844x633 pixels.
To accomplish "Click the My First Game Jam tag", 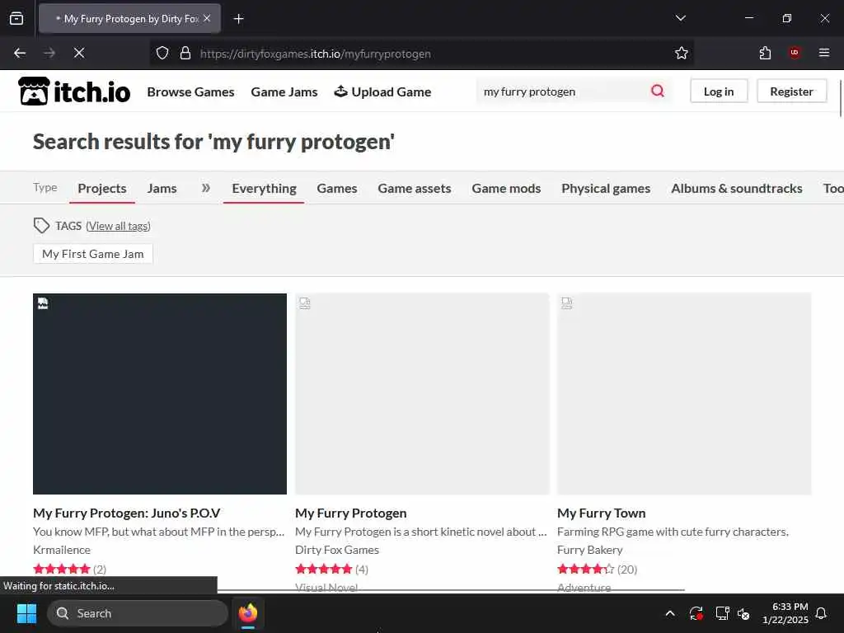I will pyautogui.click(x=92, y=254).
